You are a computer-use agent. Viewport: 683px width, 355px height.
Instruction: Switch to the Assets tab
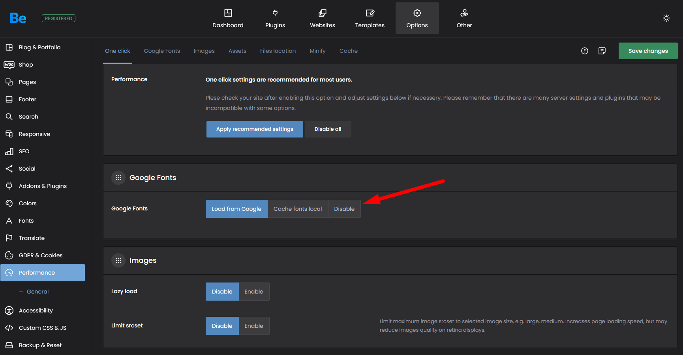(237, 51)
